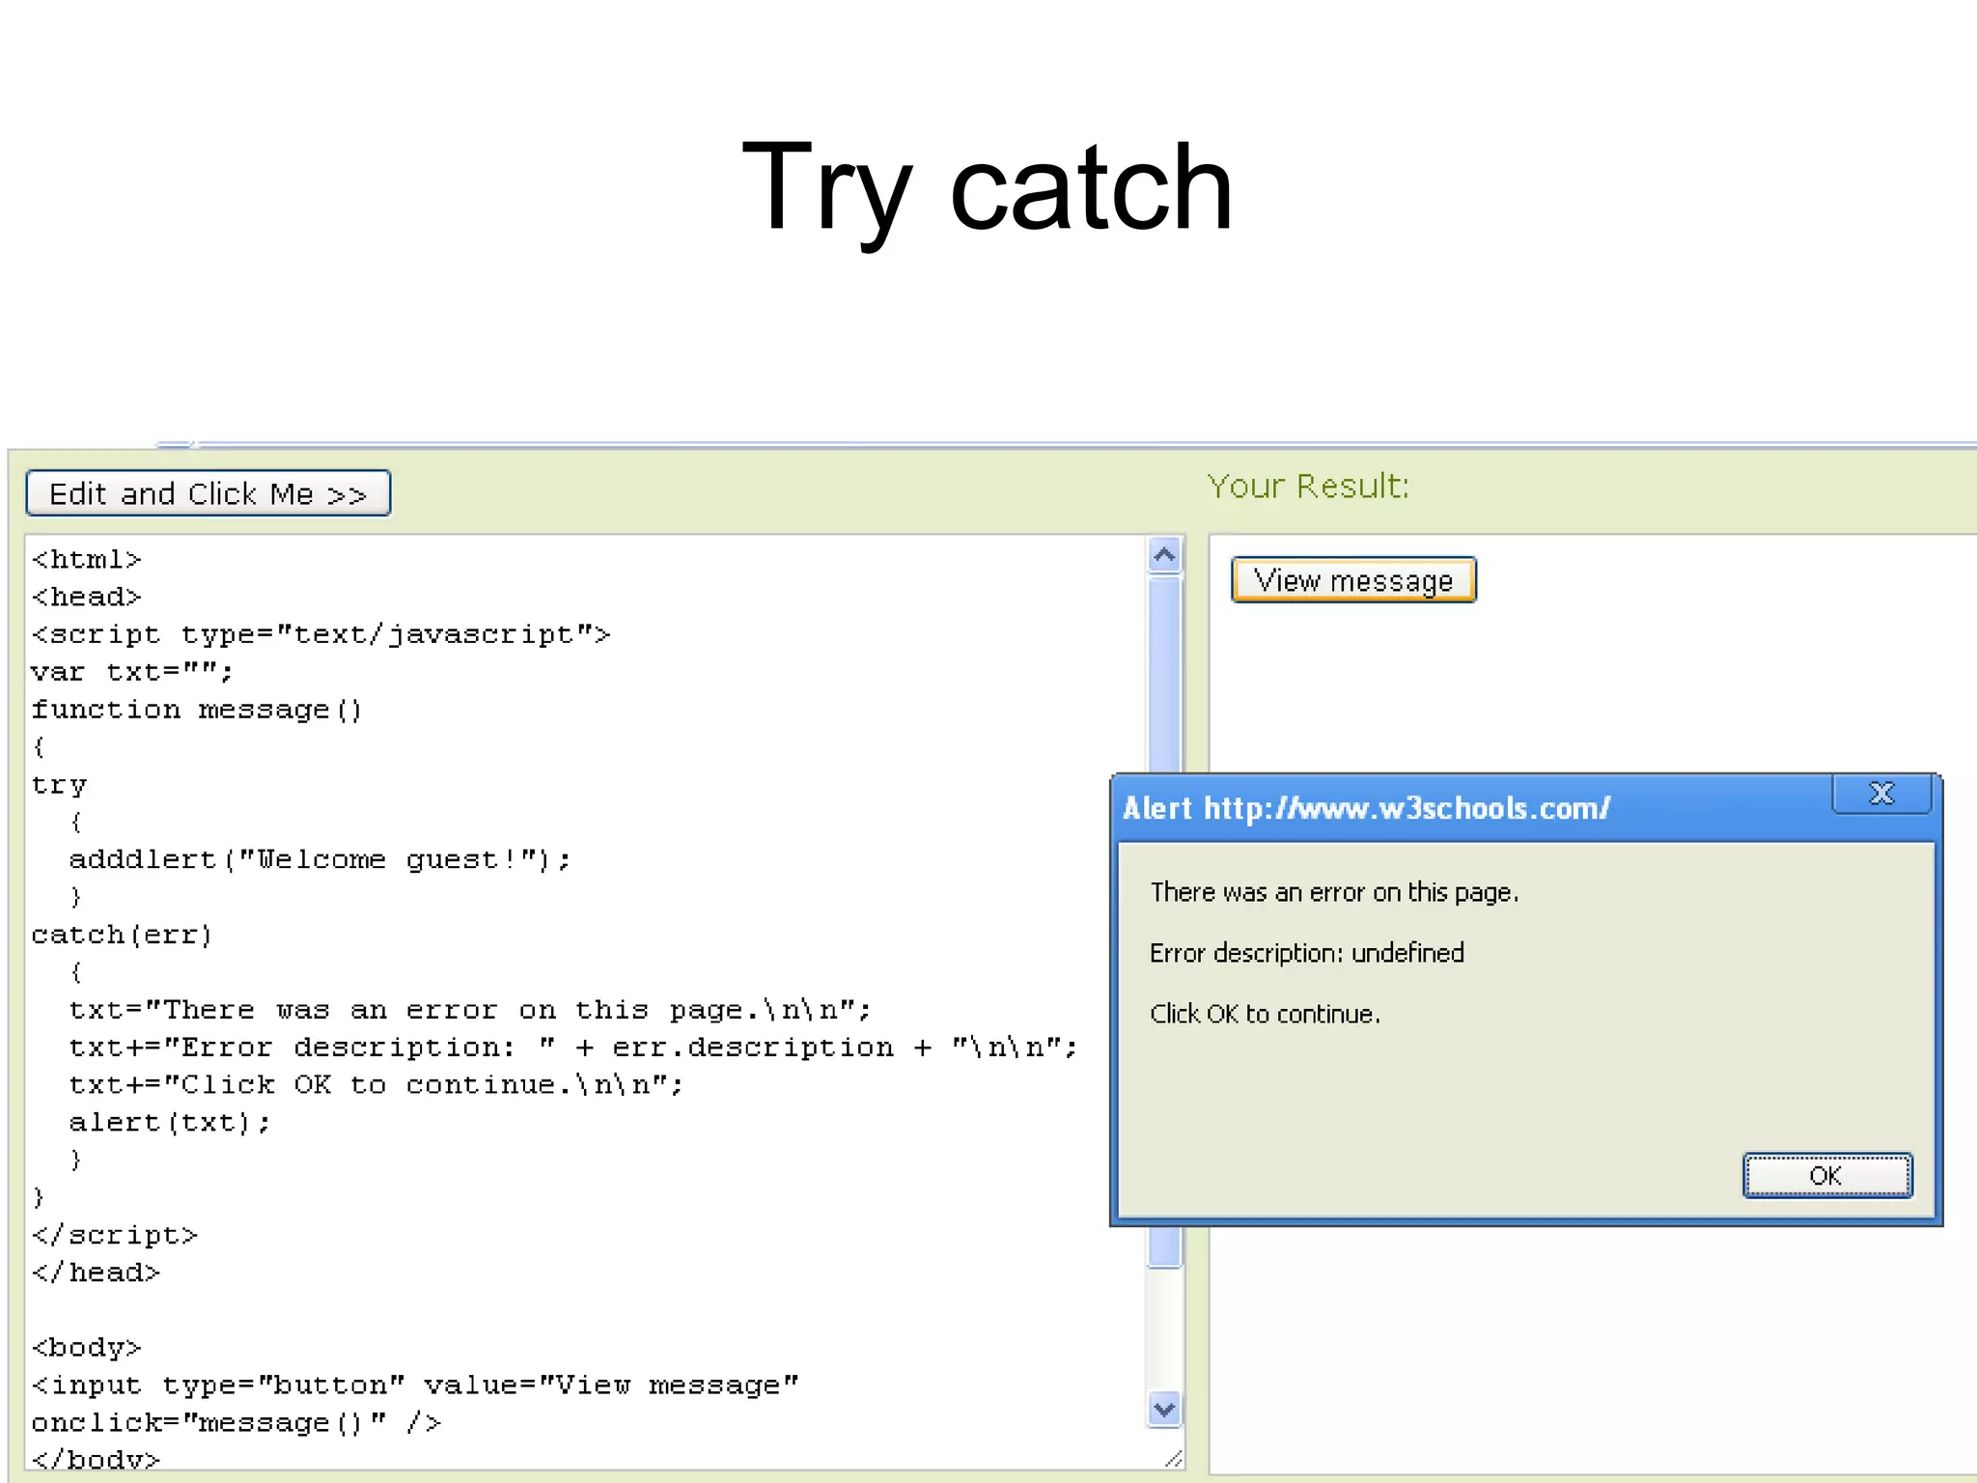Click the '<script type="text/javascript">' line
This screenshot has width=1977, height=1483.
pyautogui.click(x=320, y=634)
